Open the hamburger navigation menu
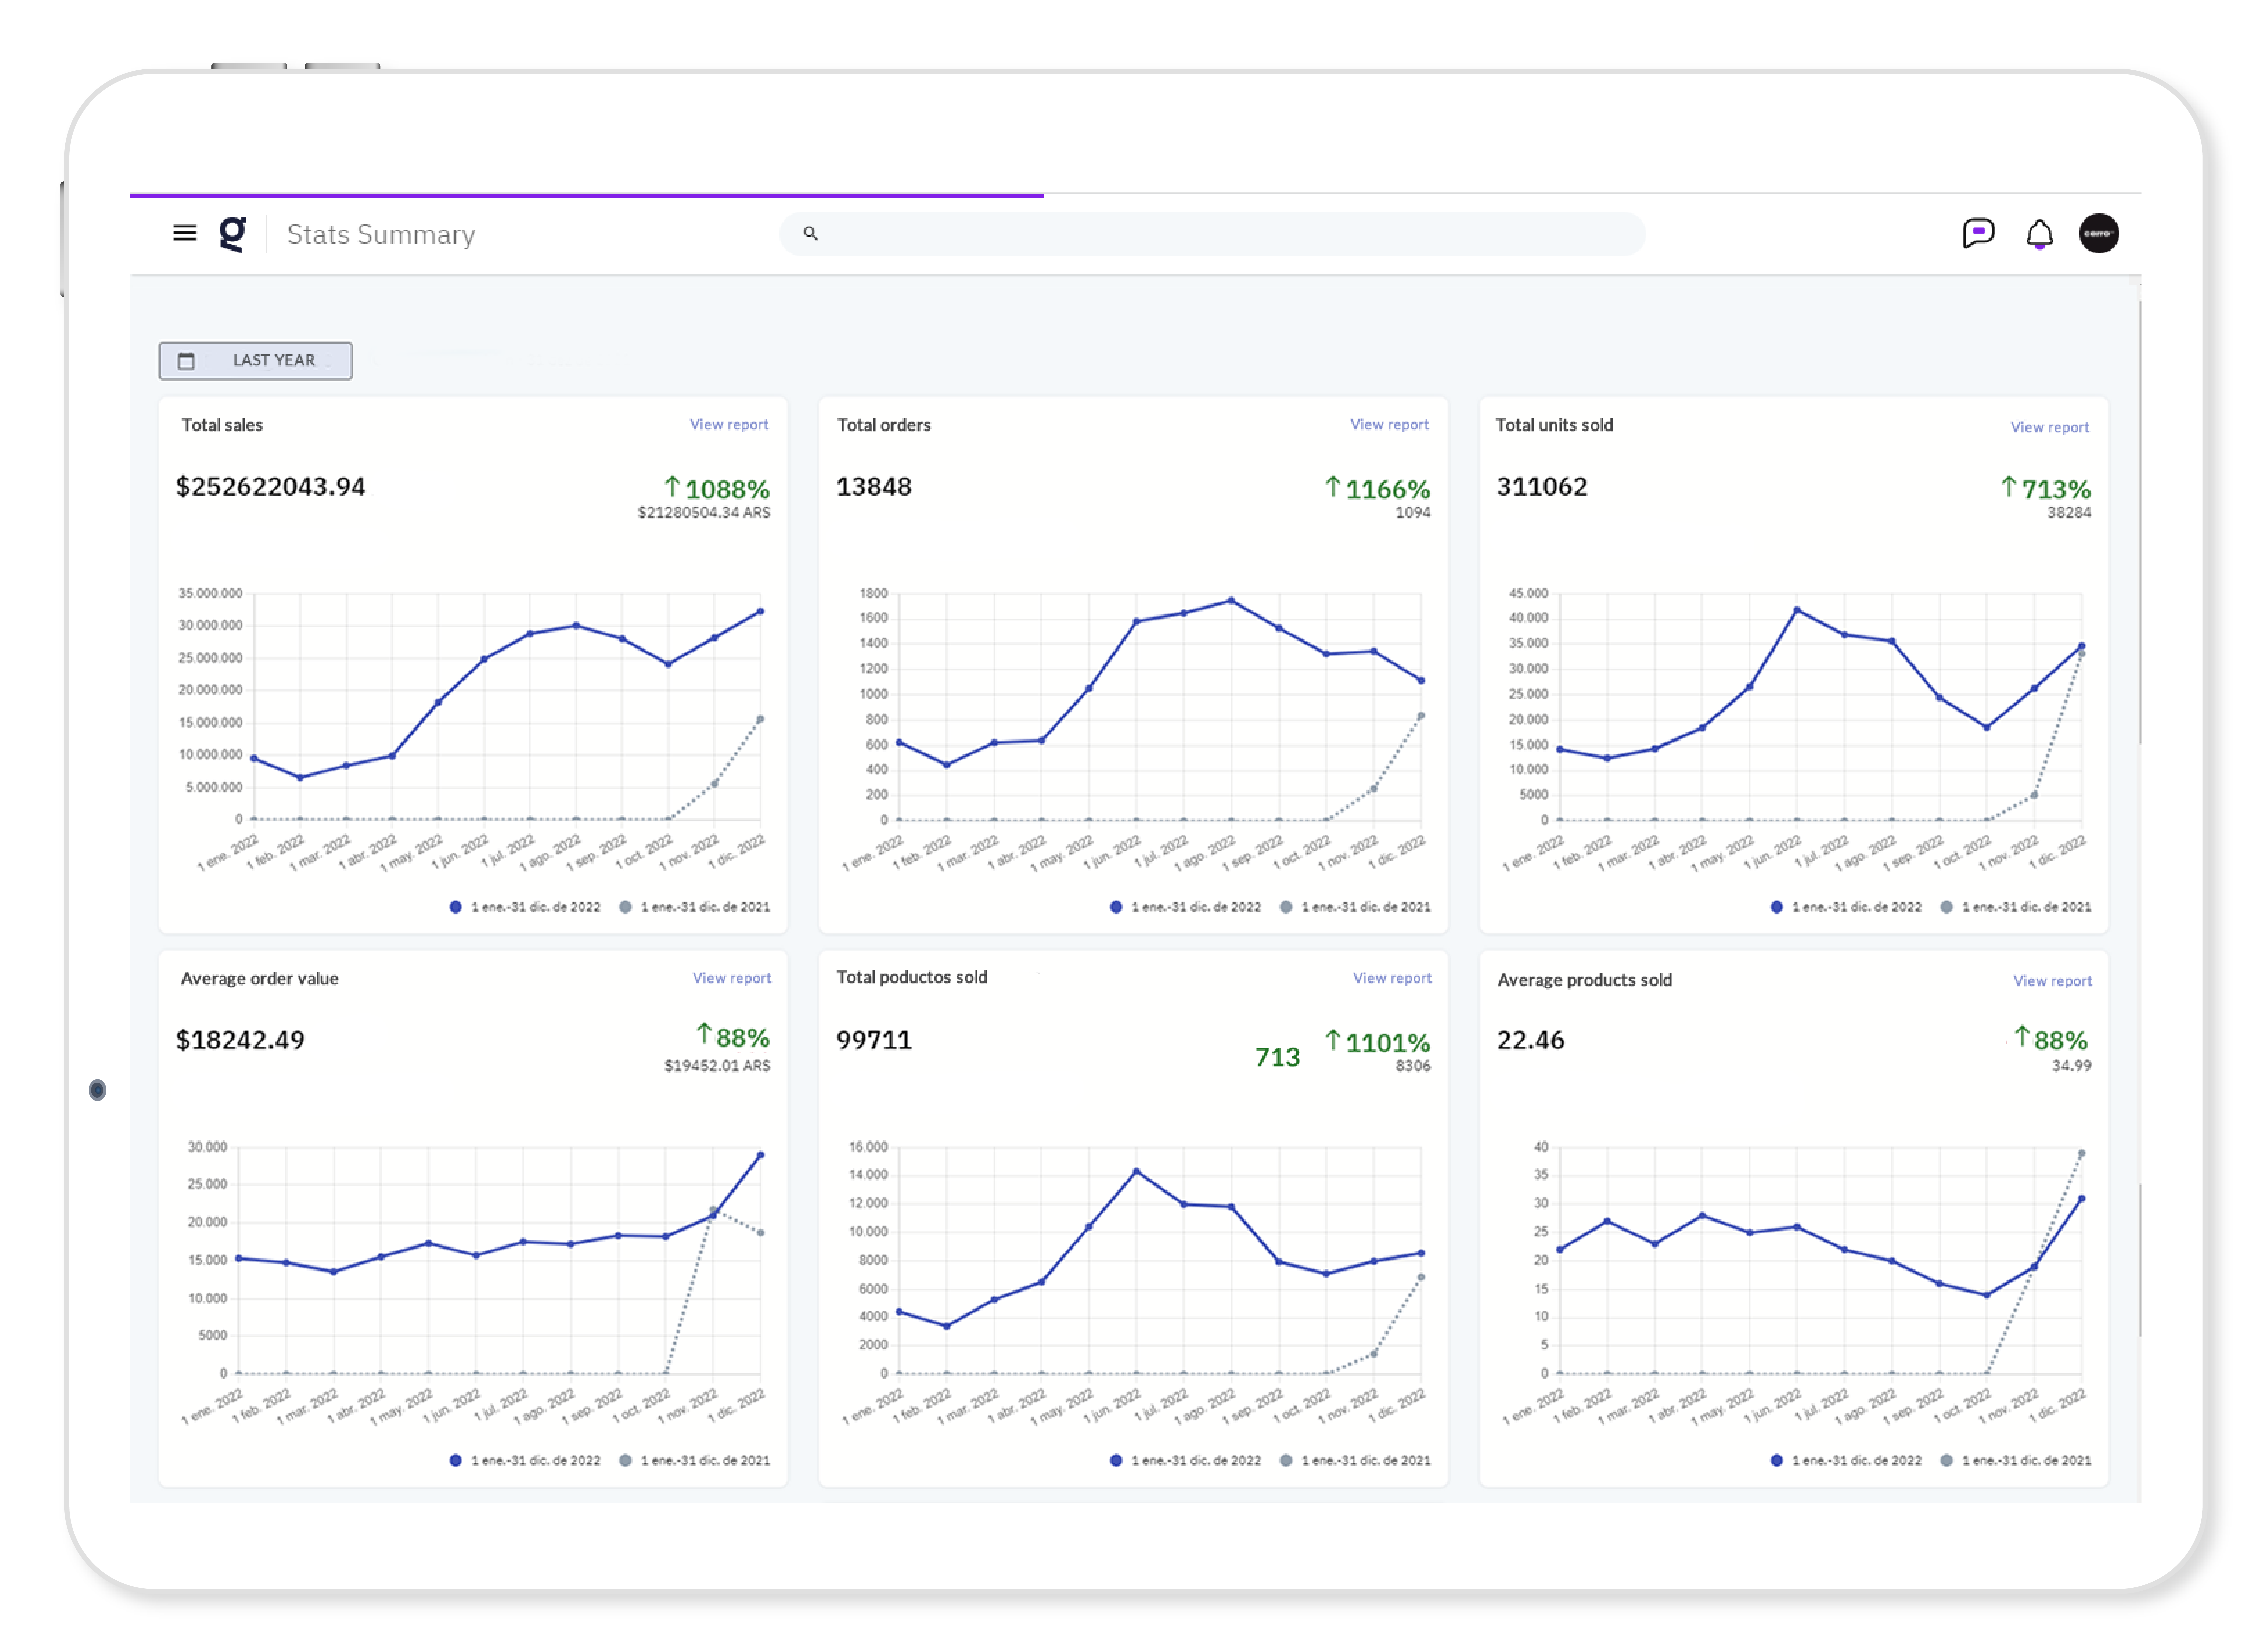This screenshot has width=2263, height=1652. (x=185, y=233)
